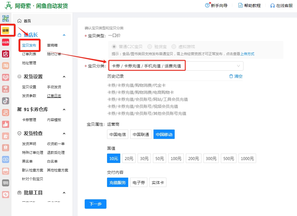Follow the 上传方式 link
297x216 pixels.
[x=247, y=54]
